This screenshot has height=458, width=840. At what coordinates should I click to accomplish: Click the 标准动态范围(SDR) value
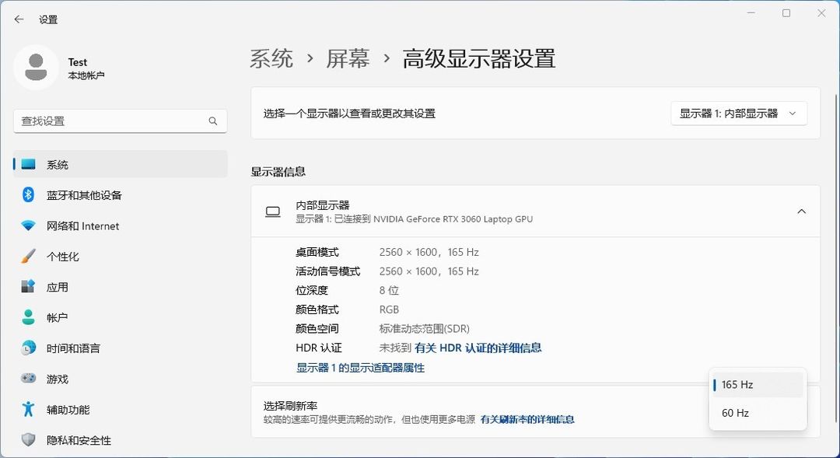(x=425, y=328)
